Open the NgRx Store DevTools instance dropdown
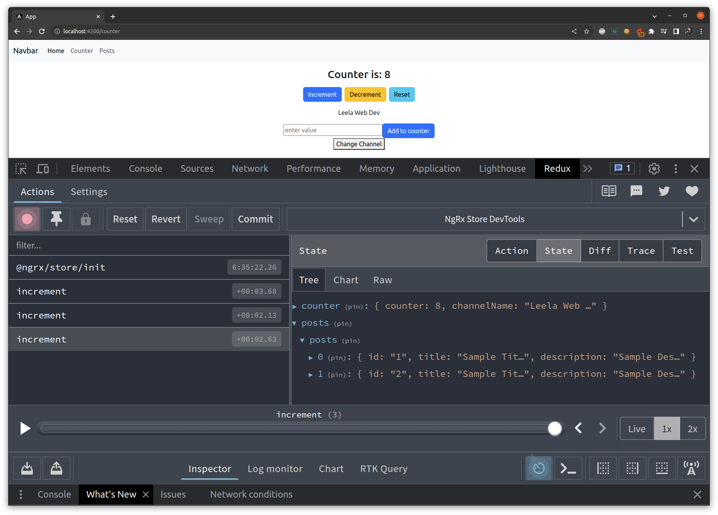The image size is (718, 515). (x=693, y=219)
